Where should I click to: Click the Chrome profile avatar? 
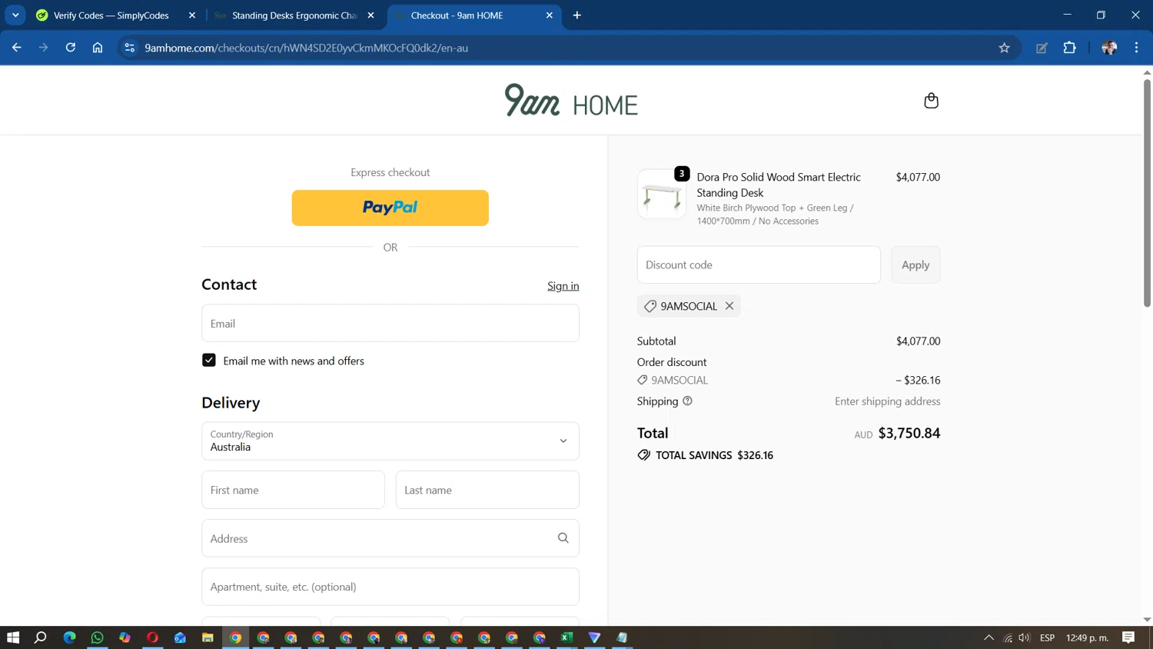[1109, 48]
